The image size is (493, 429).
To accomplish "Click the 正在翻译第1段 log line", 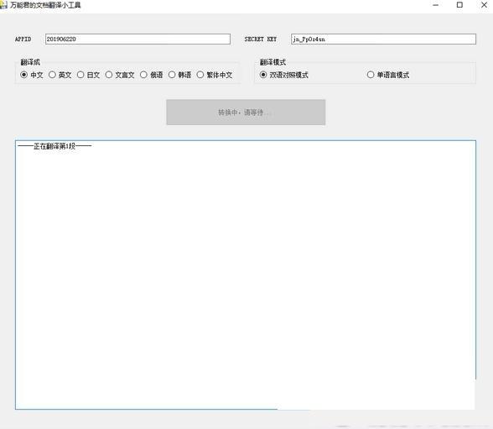I will [54, 146].
